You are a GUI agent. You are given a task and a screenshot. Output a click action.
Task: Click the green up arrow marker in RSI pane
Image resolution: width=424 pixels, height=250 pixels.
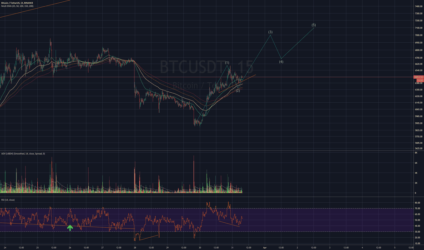[x=70, y=228]
